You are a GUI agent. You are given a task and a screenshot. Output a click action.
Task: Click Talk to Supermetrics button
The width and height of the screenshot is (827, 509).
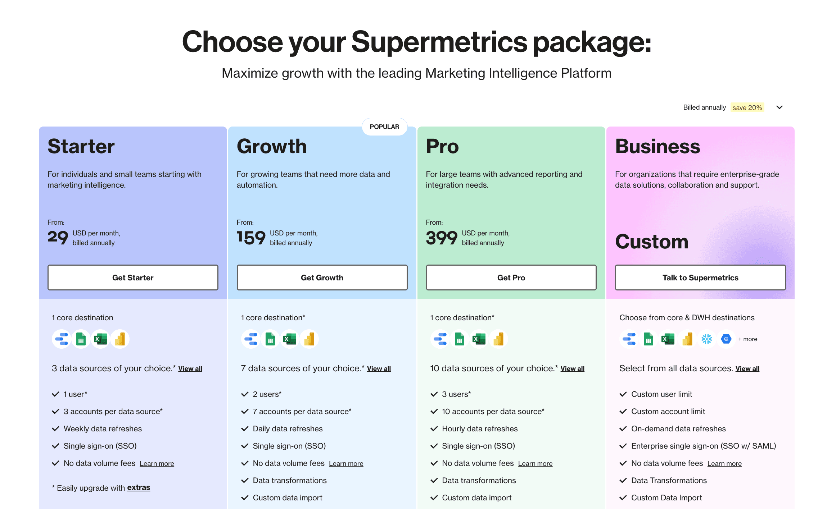pyautogui.click(x=700, y=278)
